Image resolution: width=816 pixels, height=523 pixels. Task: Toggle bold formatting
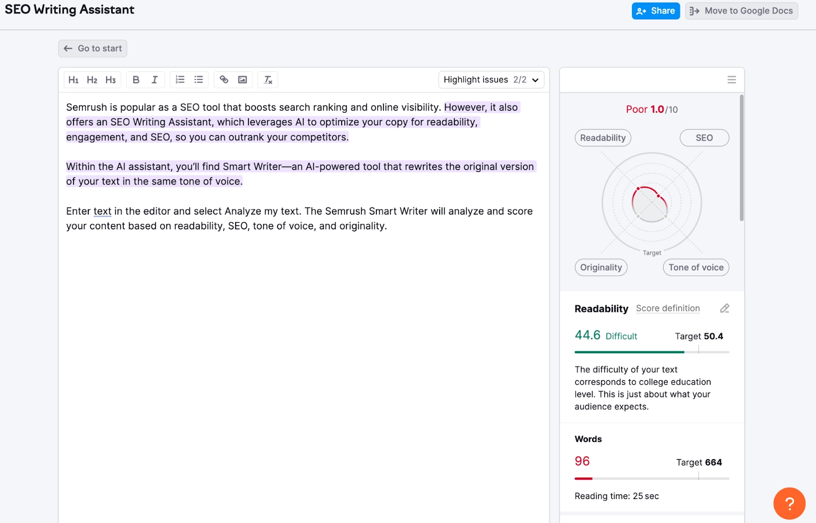[136, 80]
